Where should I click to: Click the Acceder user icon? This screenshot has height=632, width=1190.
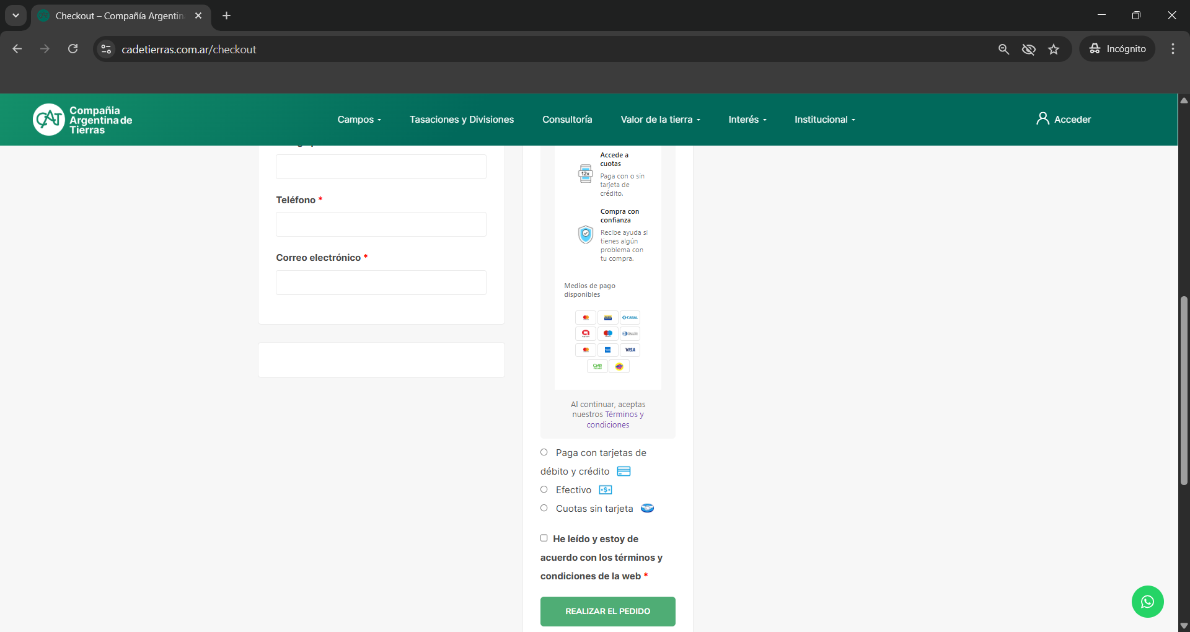click(x=1042, y=119)
